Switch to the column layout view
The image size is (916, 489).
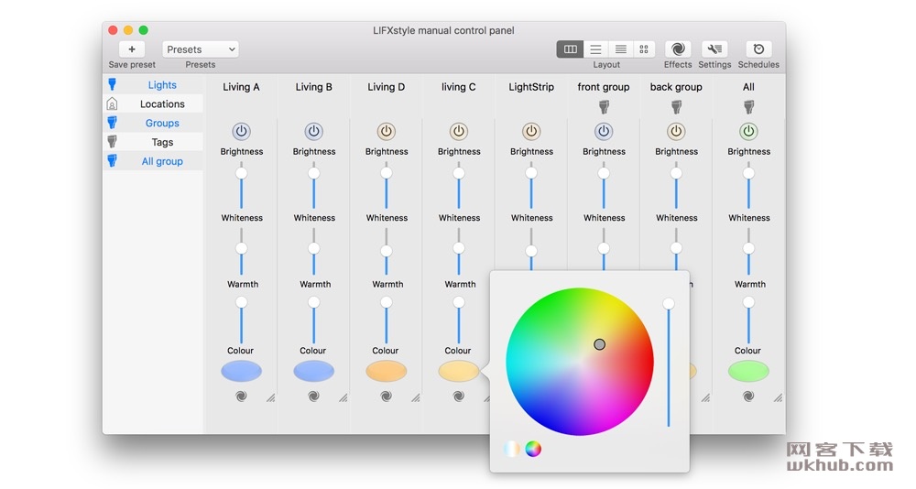tap(570, 49)
